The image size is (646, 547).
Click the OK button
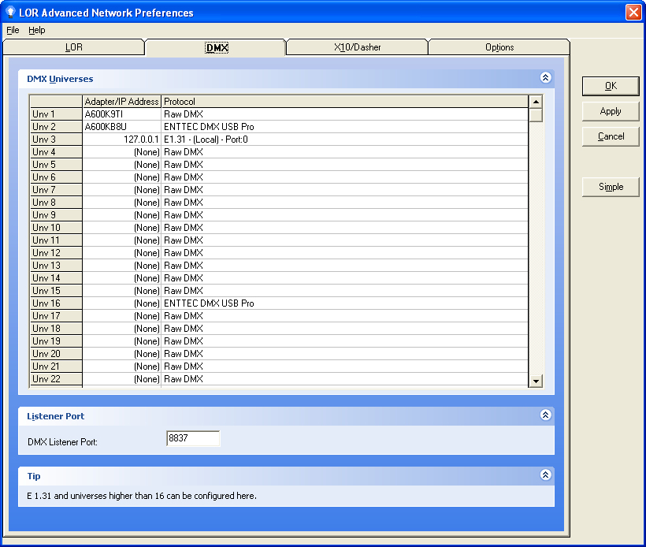click(x=610, y=86)
